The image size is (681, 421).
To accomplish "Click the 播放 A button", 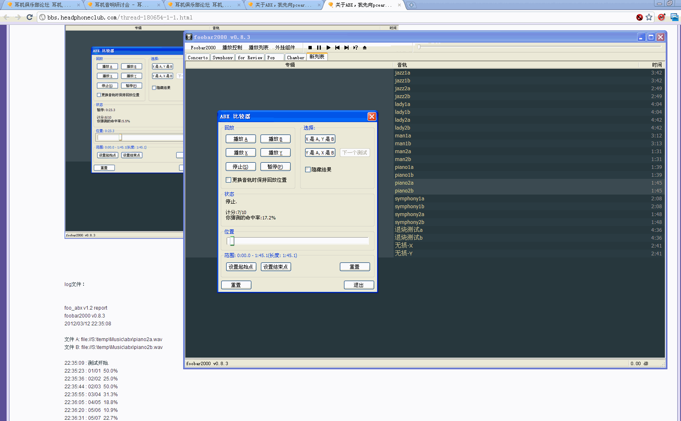I will [x=241, y=139].
